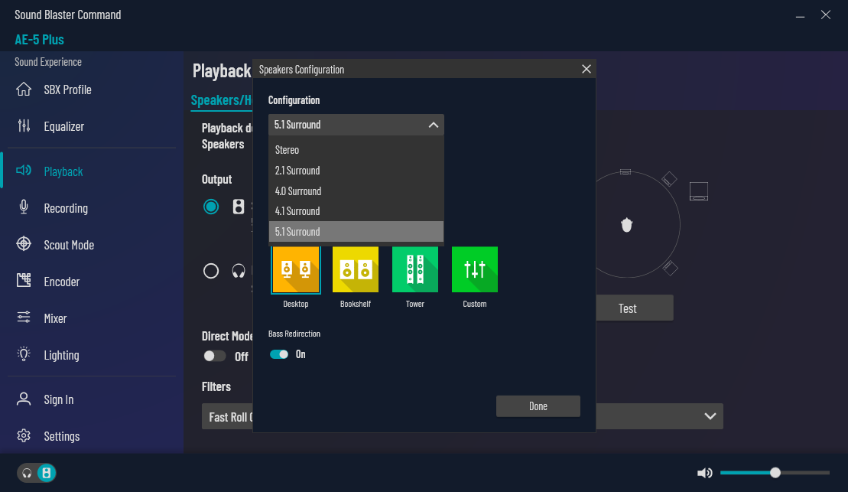This screenshot has width=848, height=492.
Task: Click the subwoofer icon in speaker diagram
Action: [x=699, y=191]
